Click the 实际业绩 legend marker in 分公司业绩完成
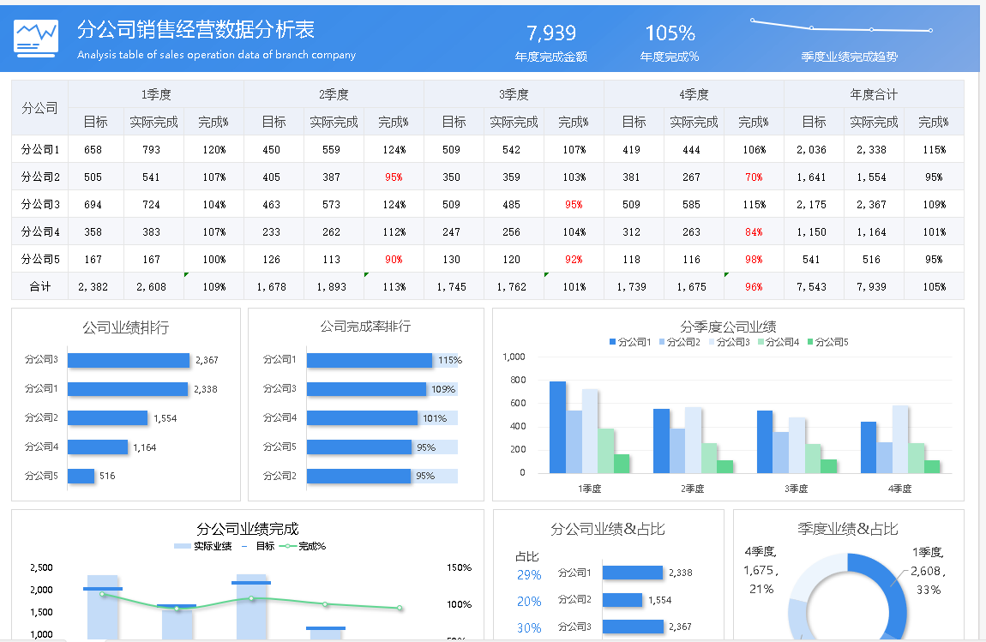 click(183, 546)
